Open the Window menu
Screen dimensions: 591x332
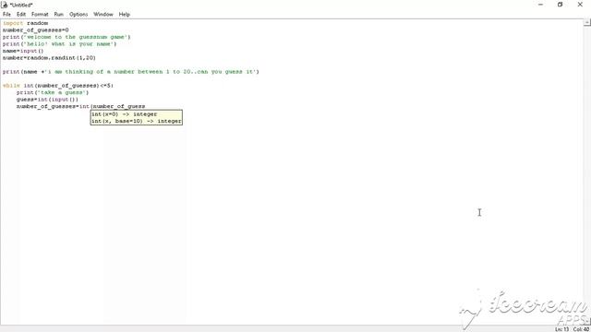103,15
